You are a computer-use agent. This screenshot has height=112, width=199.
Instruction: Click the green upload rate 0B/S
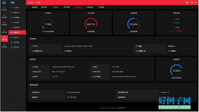[176, 23]
